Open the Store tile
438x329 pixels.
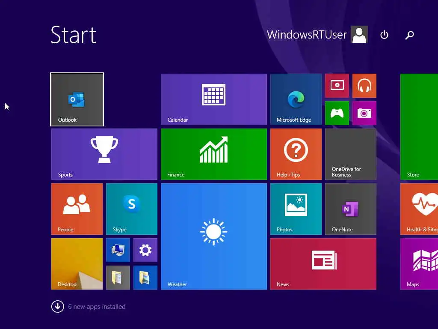point(419,127)
